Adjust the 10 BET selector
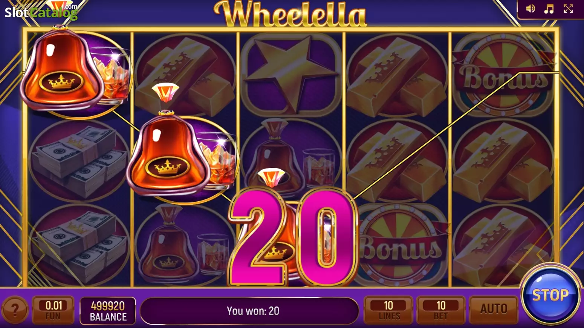 441,310
